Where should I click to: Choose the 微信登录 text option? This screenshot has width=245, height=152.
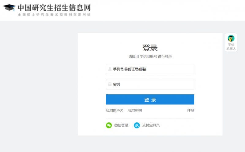point(121,125)
